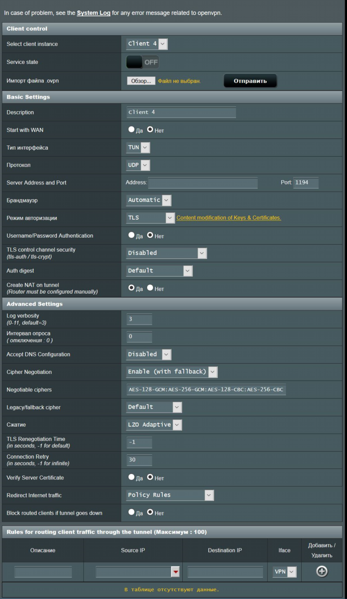
Task: Click the Log verbosity field
Action: tap(139, 319)
